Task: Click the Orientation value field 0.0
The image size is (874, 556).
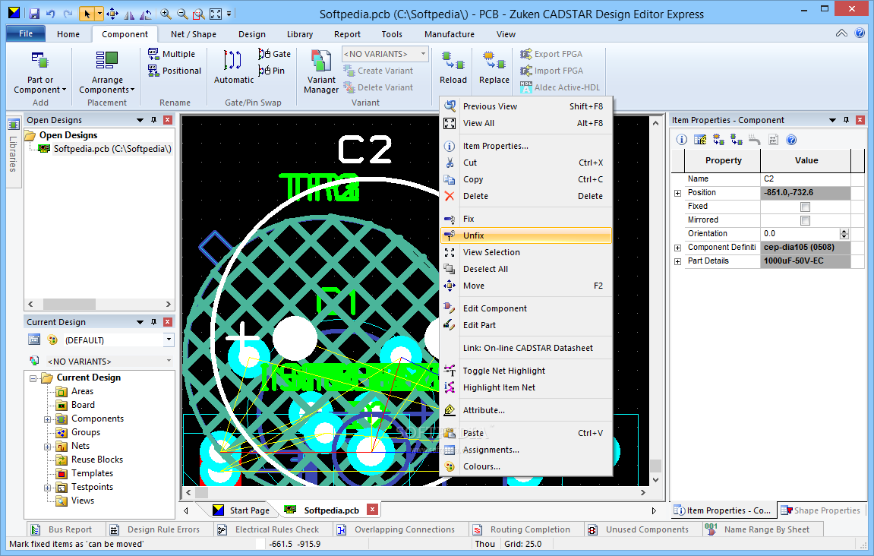Action: tap(800, 234)
